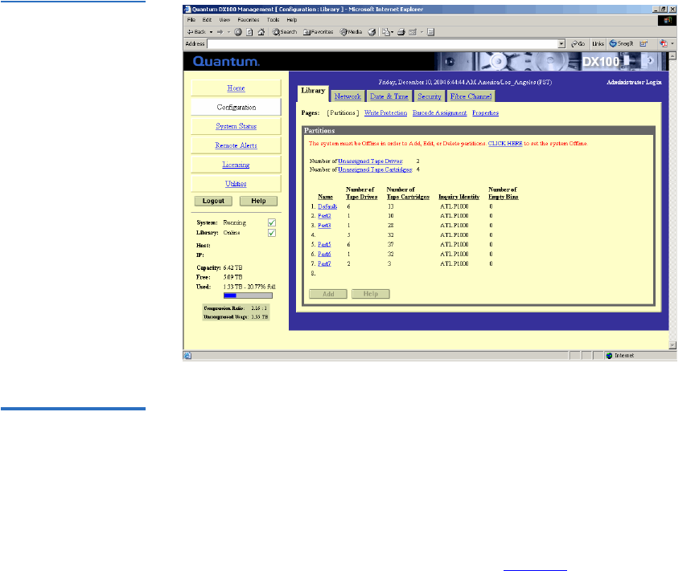Open the Help menu in the menu bar
695x571 pixels.
coord(292,20)
